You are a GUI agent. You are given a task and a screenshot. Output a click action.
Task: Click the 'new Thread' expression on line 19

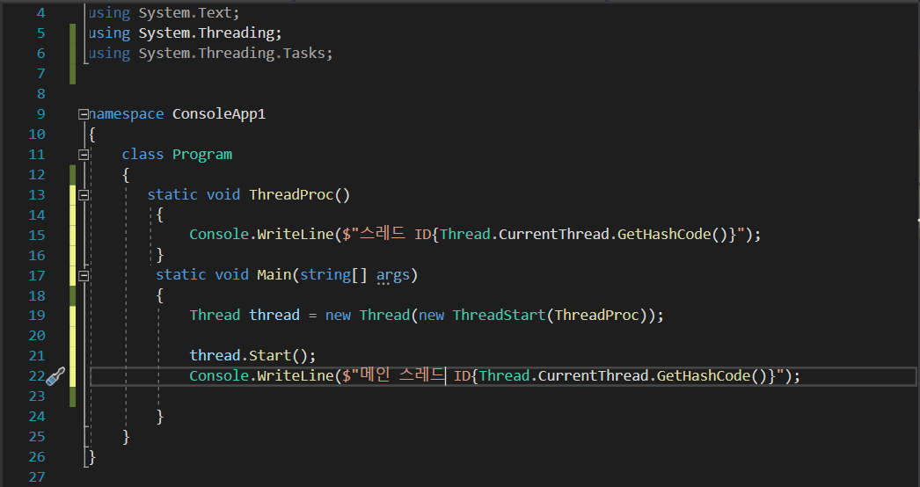click(x=368, y=315)
